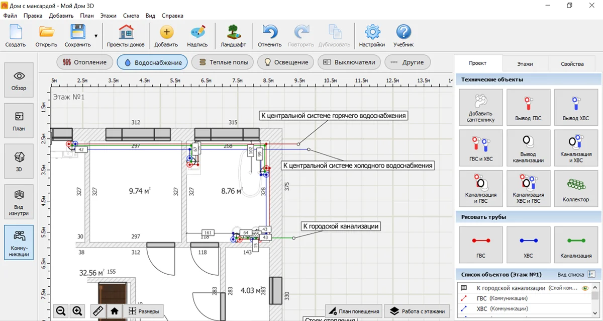Screen dimensions: 603x321
Task: Toggle visibility eye for К городской канализации
Action: [584, 288]
